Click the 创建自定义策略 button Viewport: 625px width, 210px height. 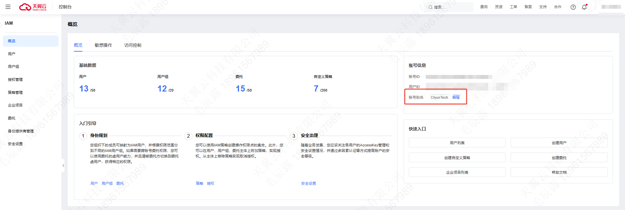(x=457, y=158)
